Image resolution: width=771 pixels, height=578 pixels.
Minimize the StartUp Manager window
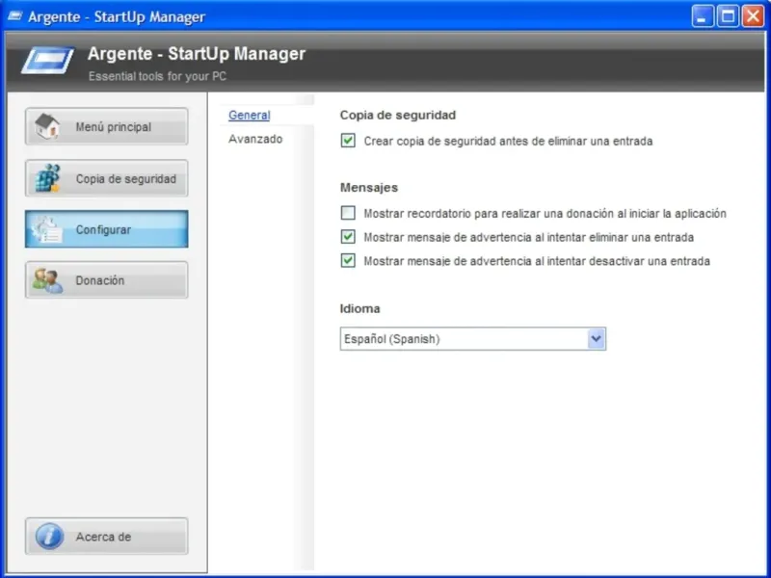pyautogui.click(x=703, y=16)
